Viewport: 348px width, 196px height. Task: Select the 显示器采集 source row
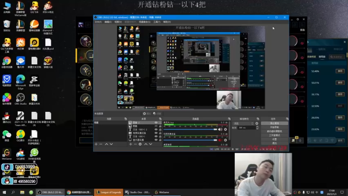pyautogui.click(x=145, y=140)
